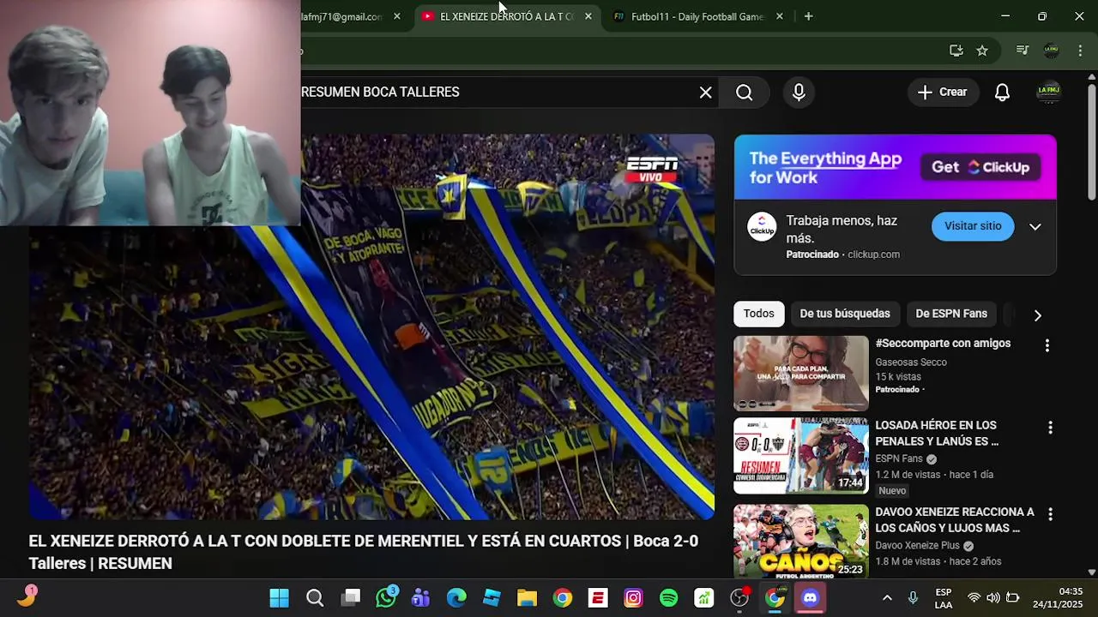This screenshot has width=1098, height=617.
Task: Open the Chrome media controls icon
Action: [x=1022, y=51]
